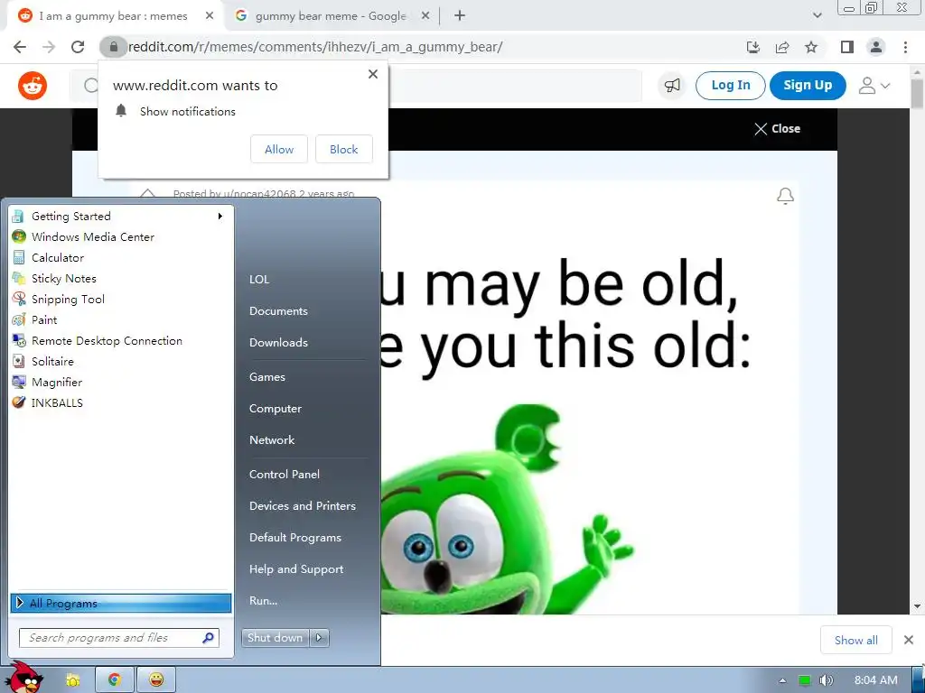
Task: Bookmark this page with the star icon
Action: (x=811, y=47)
